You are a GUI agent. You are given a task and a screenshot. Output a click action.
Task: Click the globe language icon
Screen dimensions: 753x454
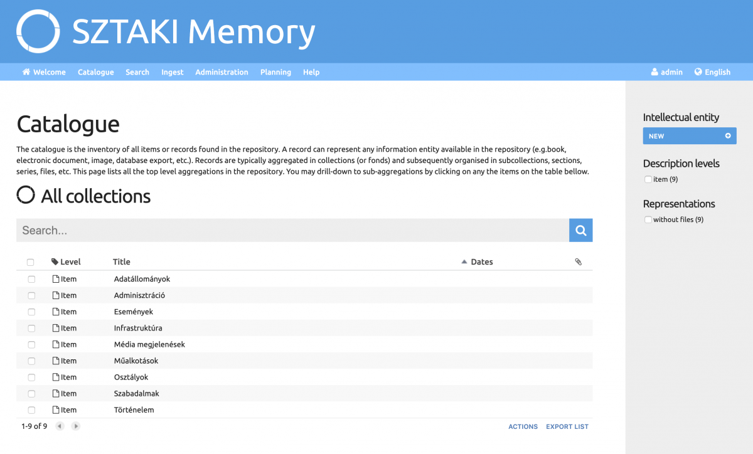[698, 72]
